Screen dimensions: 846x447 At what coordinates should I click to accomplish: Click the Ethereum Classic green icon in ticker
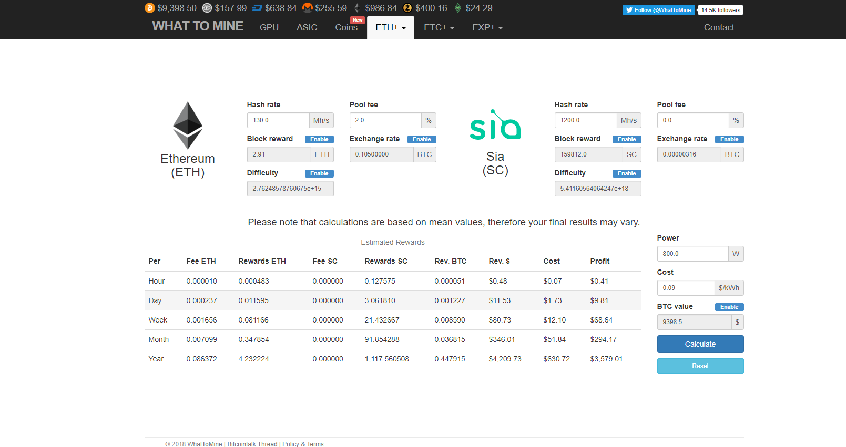pyautogui.click(x=458, y=8)
